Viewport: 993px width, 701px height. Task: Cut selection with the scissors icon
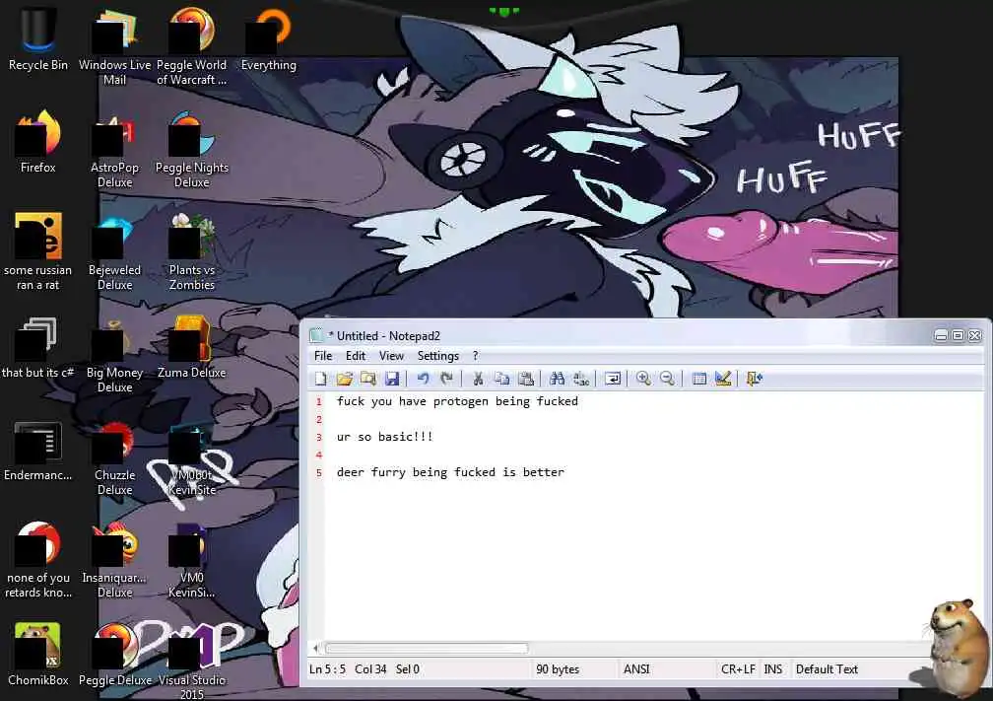tap(478, 379)
